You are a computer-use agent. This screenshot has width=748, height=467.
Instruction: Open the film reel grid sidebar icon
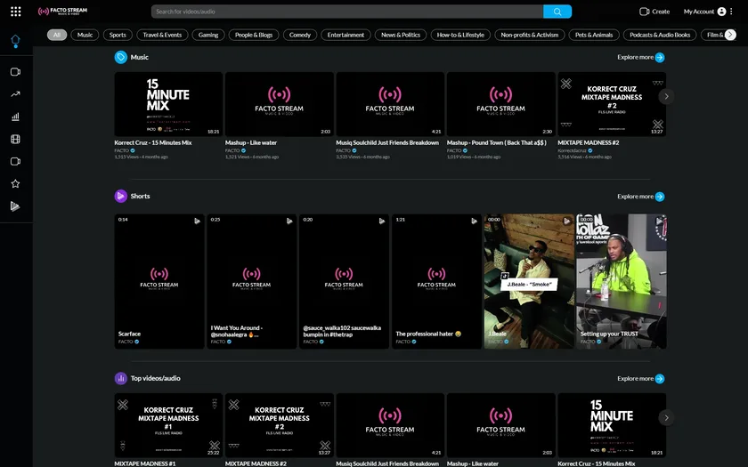pyautogui.click(x=15, y=139)
